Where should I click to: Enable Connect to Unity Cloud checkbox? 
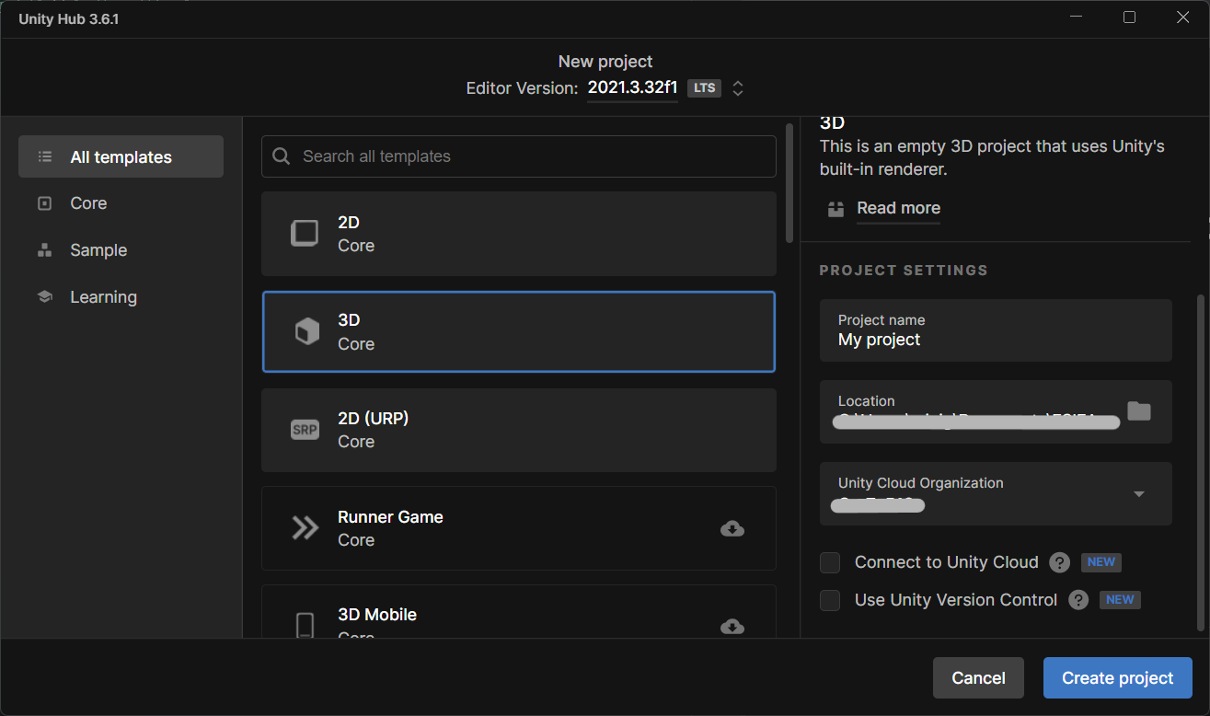point(830,562)
